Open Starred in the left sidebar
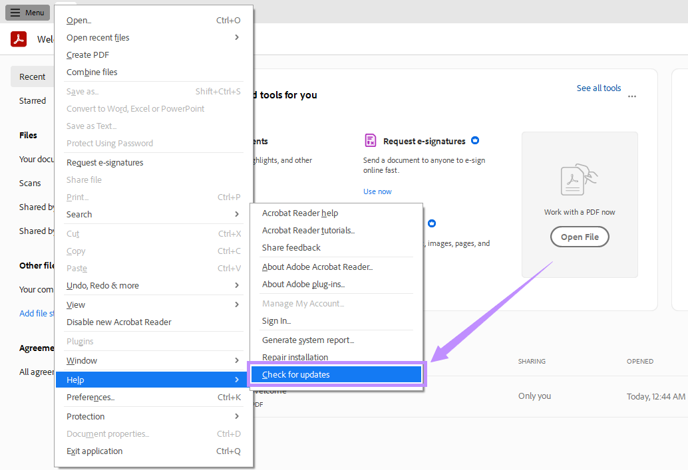The image size is (688, 470). [33, 100]
